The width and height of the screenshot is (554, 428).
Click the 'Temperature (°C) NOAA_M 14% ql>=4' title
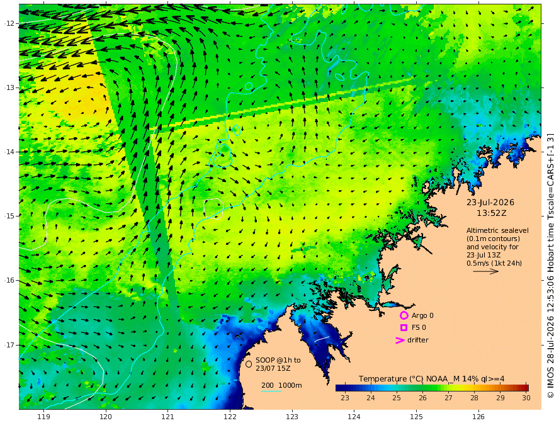click(432, 379)
